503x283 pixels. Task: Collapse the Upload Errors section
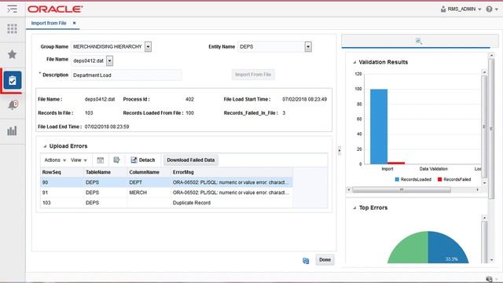[x=45, y=146]
